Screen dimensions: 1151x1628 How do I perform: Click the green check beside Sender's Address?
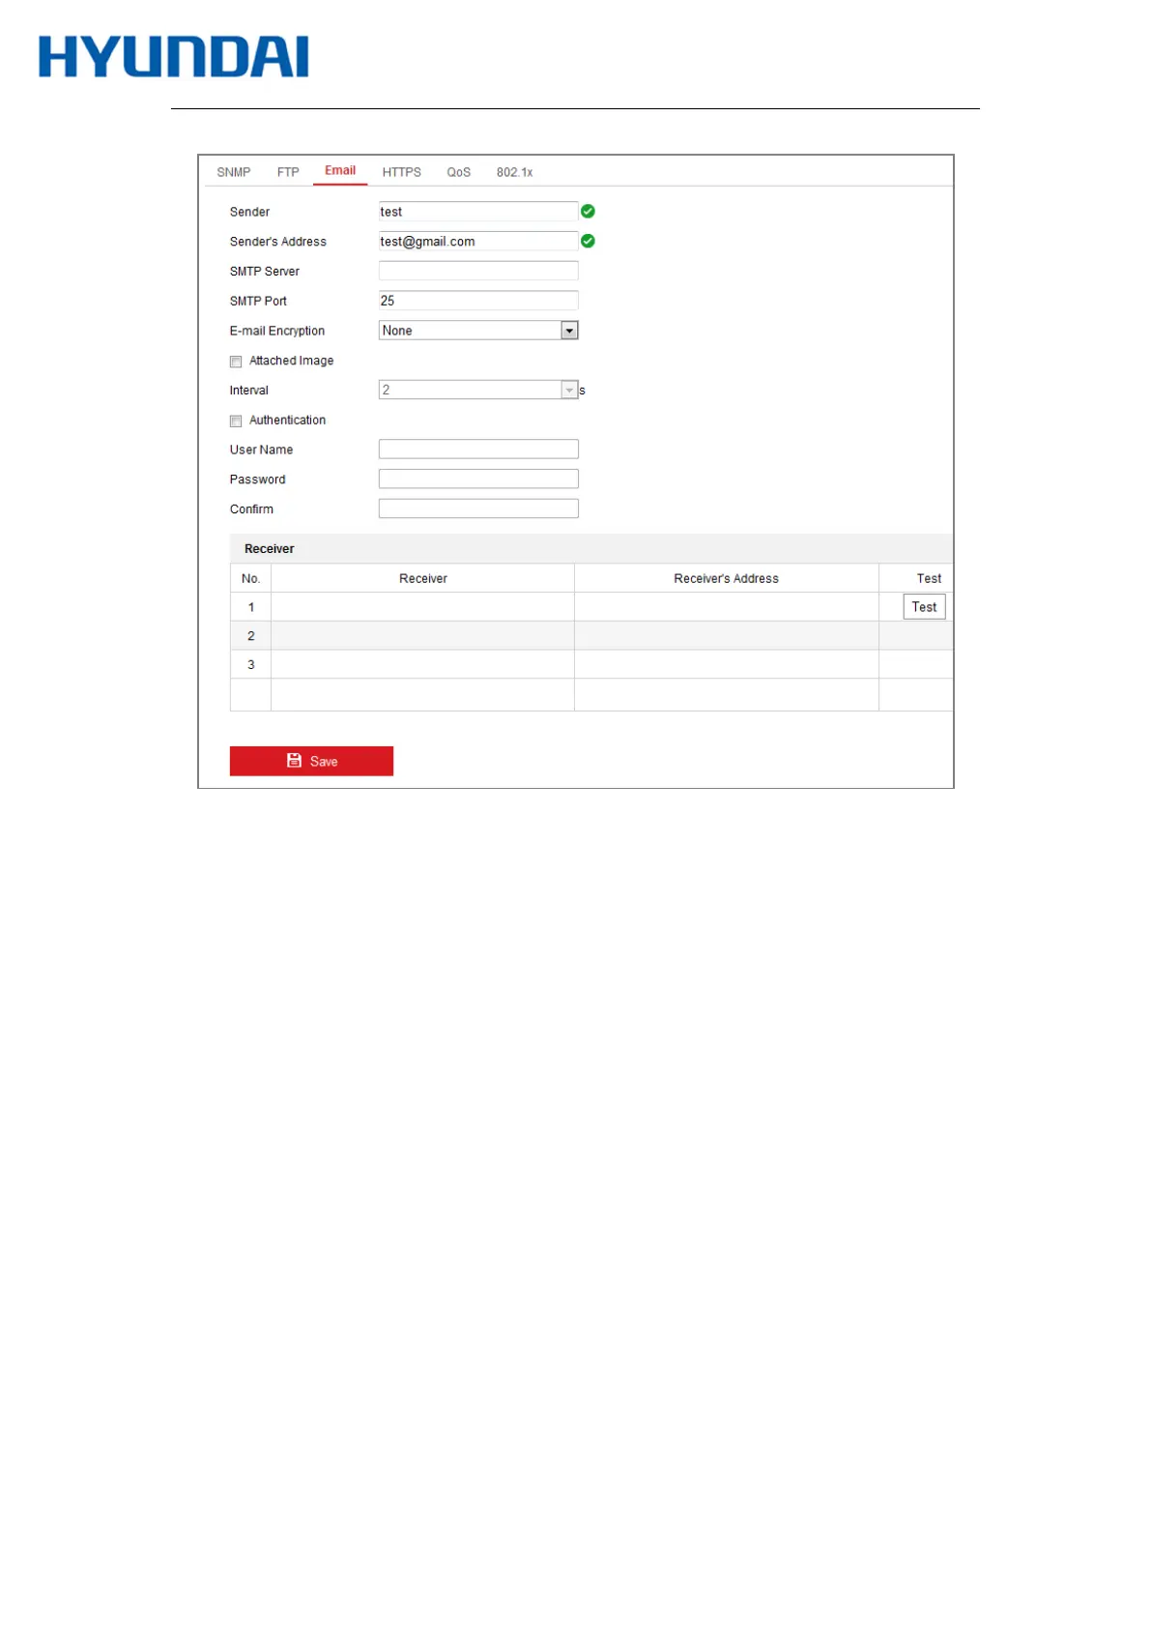click(x=588, y=241)
